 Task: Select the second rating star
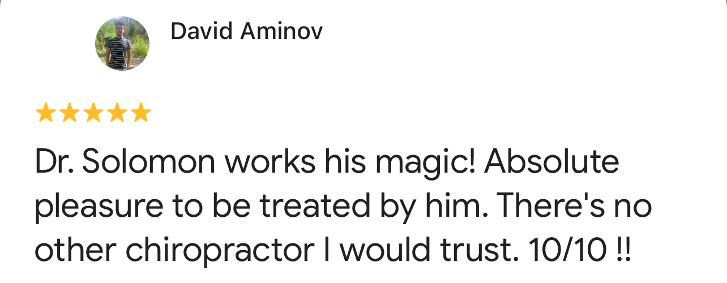point(69,113)
